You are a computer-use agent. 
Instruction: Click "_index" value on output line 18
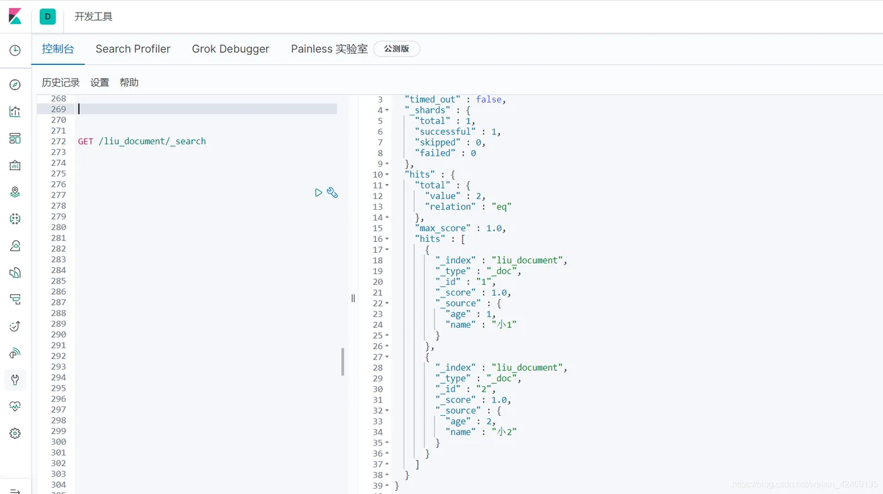point(527,260)
